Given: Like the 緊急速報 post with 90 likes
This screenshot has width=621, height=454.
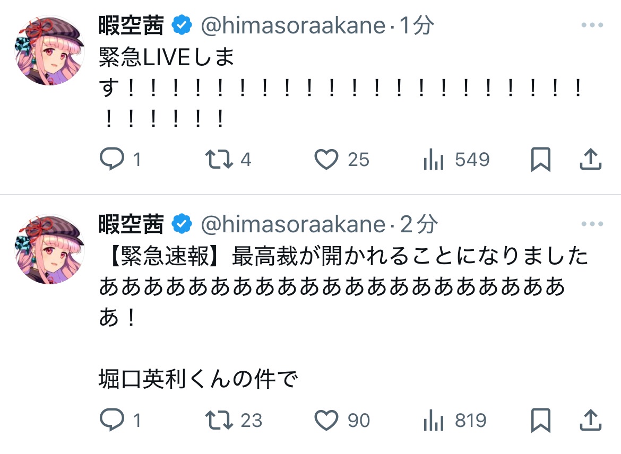Looking at the screenshot, I should tap(326, 421).
